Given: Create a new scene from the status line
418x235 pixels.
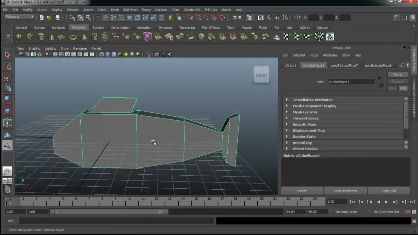Looking at the screenshot, I should pos(41,17).
